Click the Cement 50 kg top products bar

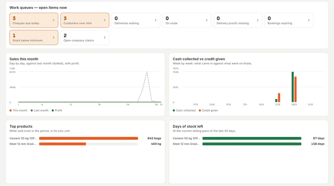coord(89,138)
